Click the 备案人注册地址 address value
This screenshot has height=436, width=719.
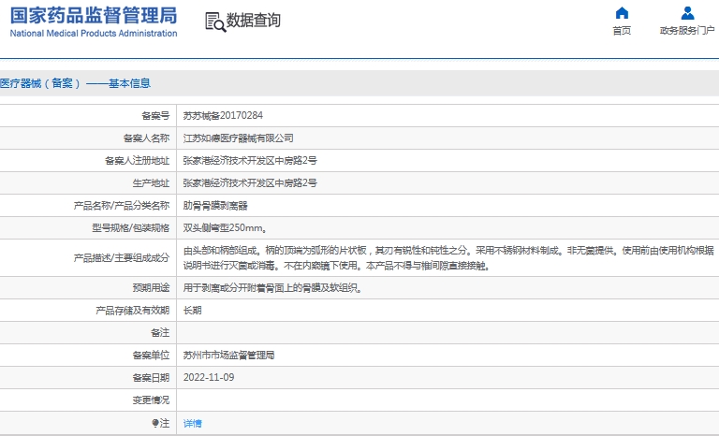pyautogui.click(x=250, y=161)
